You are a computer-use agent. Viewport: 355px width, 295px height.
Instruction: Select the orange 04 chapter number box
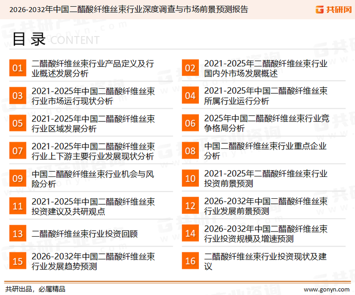(190, 95)
